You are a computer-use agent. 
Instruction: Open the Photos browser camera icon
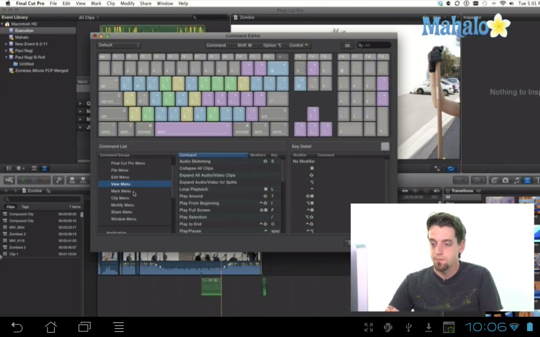[x=505, y=180]
